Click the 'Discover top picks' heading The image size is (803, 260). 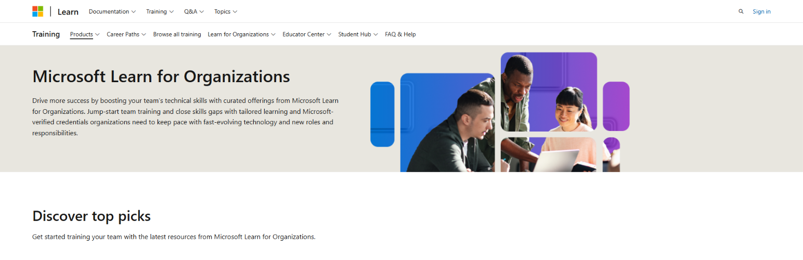point(92,216)
